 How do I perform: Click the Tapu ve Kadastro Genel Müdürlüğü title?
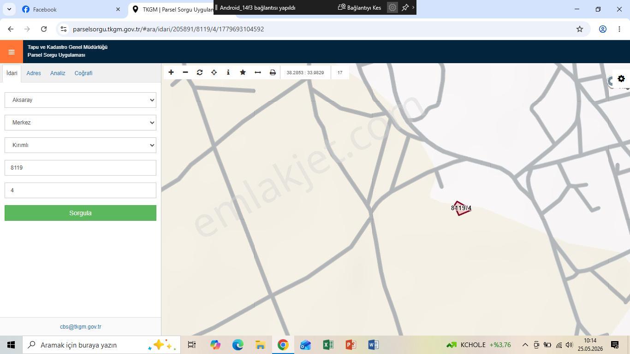(x=67, y=47)
